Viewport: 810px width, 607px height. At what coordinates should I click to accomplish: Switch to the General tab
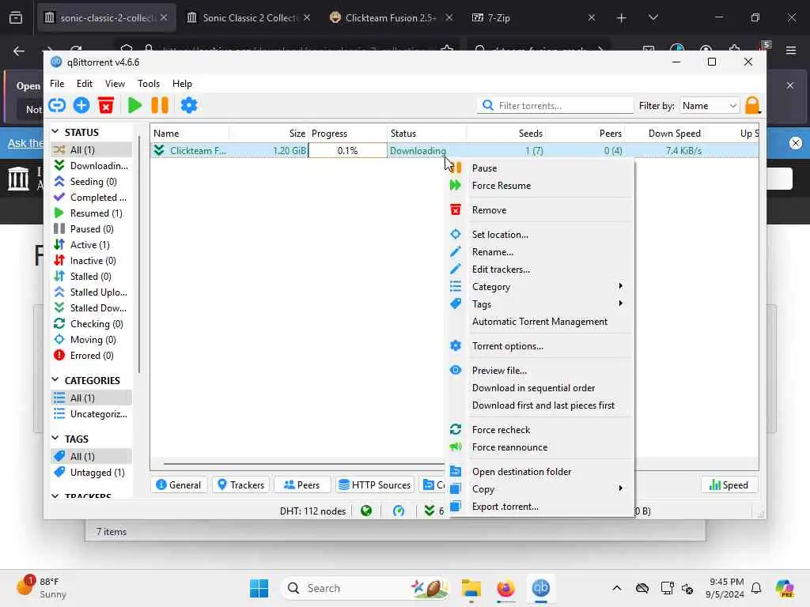coord(179,484)
